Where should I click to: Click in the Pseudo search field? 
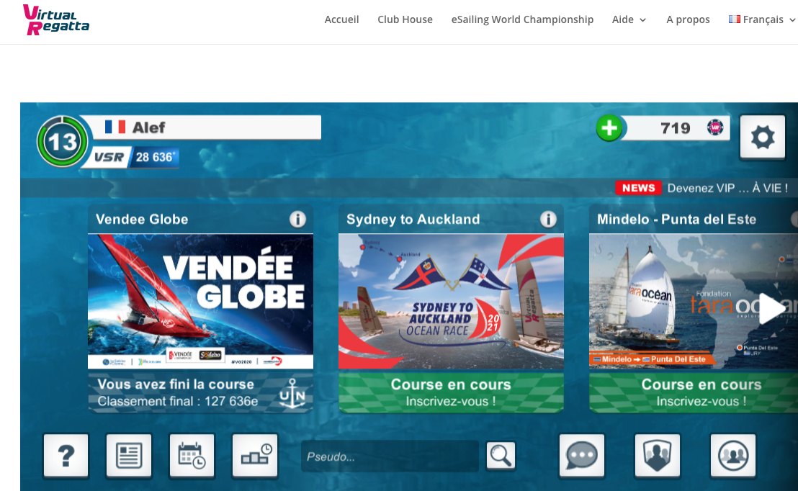389,456
